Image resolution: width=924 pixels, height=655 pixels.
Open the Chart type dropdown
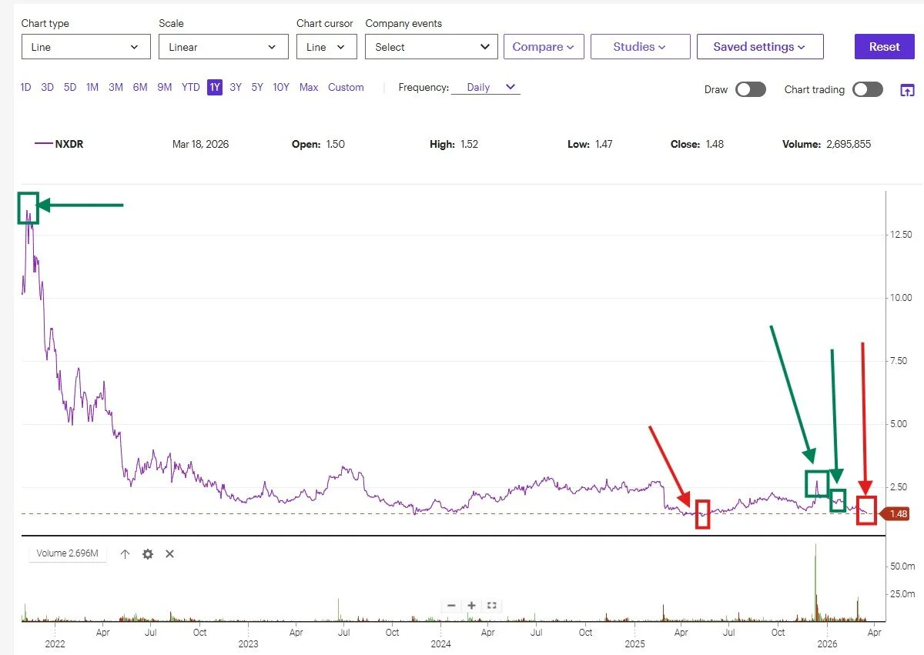(85, 46)
